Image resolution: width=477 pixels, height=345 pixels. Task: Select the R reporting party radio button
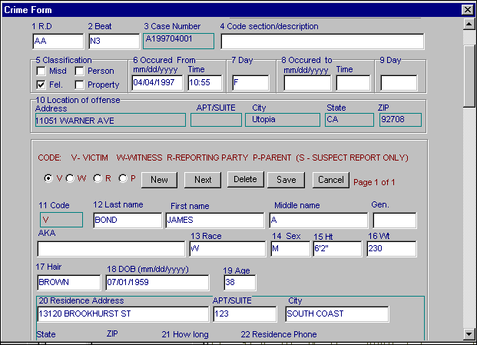coord(98,178)
